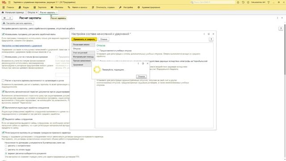The height and width of the screenshot is (161, 286).
Task: Open help in the Настройка состава dialog
Action: click(x=211, y=39)
